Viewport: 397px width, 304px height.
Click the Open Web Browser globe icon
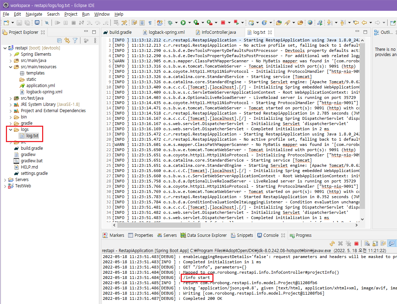[x=310, y=23]
